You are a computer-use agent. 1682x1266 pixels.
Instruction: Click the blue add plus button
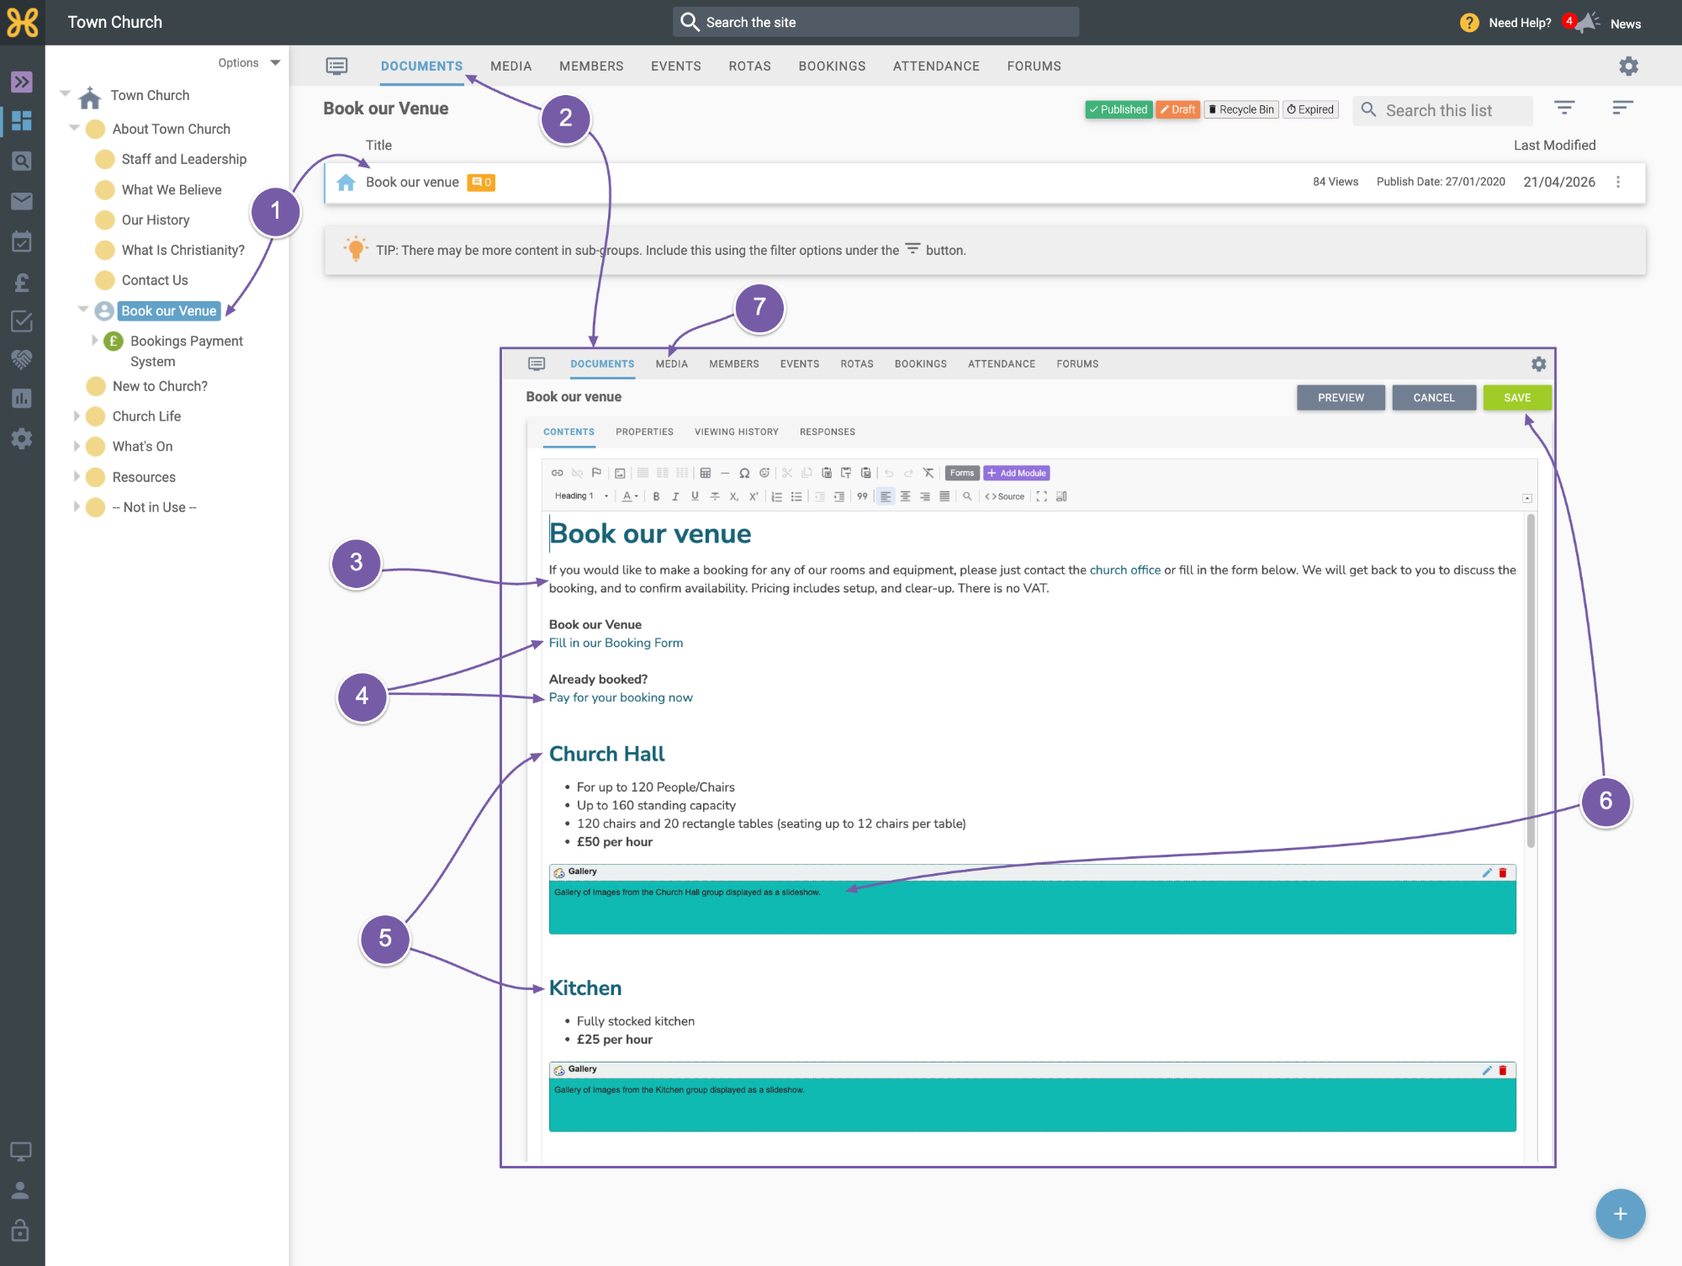pos(1620,1214)
